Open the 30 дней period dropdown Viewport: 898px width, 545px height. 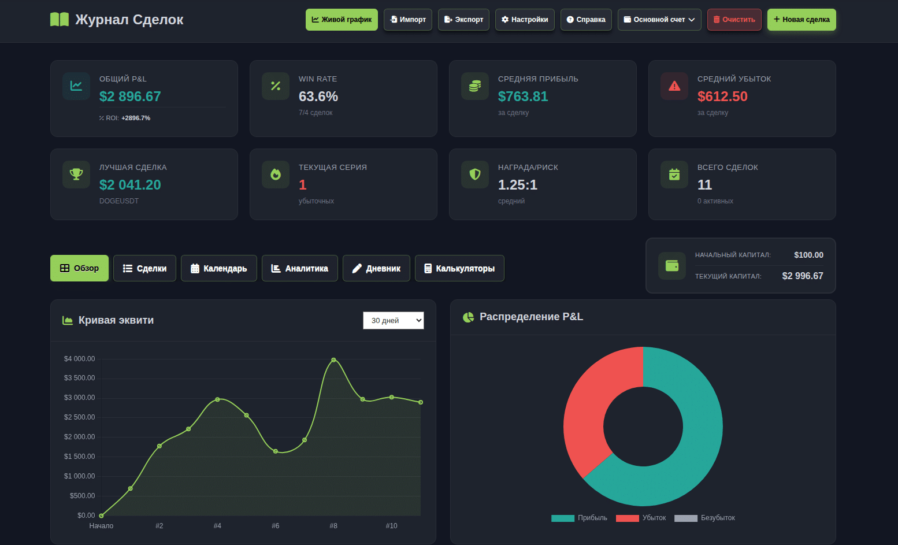pyautogui.click(x=393, y=321)
